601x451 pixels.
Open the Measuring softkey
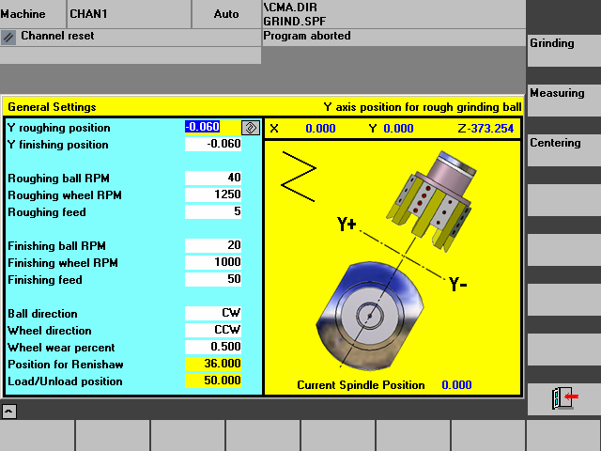coord(564,101)
